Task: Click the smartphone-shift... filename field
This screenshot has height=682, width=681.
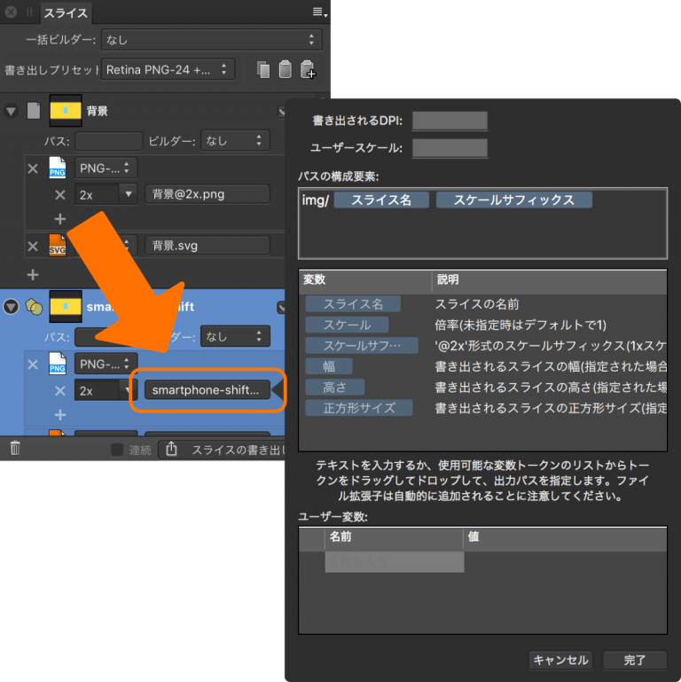Action: [x=207, y=389]
